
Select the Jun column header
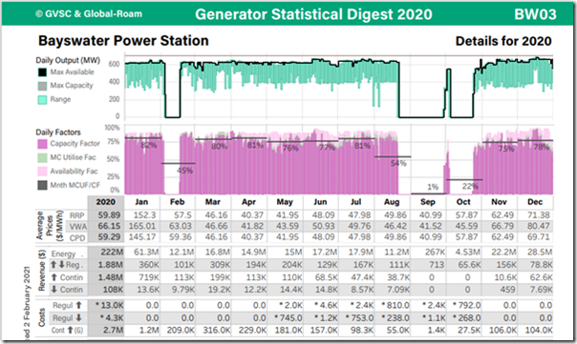[x=320, y=202]
